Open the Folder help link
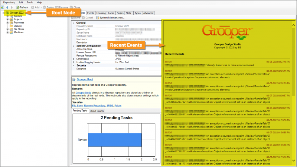The image size is (297, 167). click(x=118, y=106)
